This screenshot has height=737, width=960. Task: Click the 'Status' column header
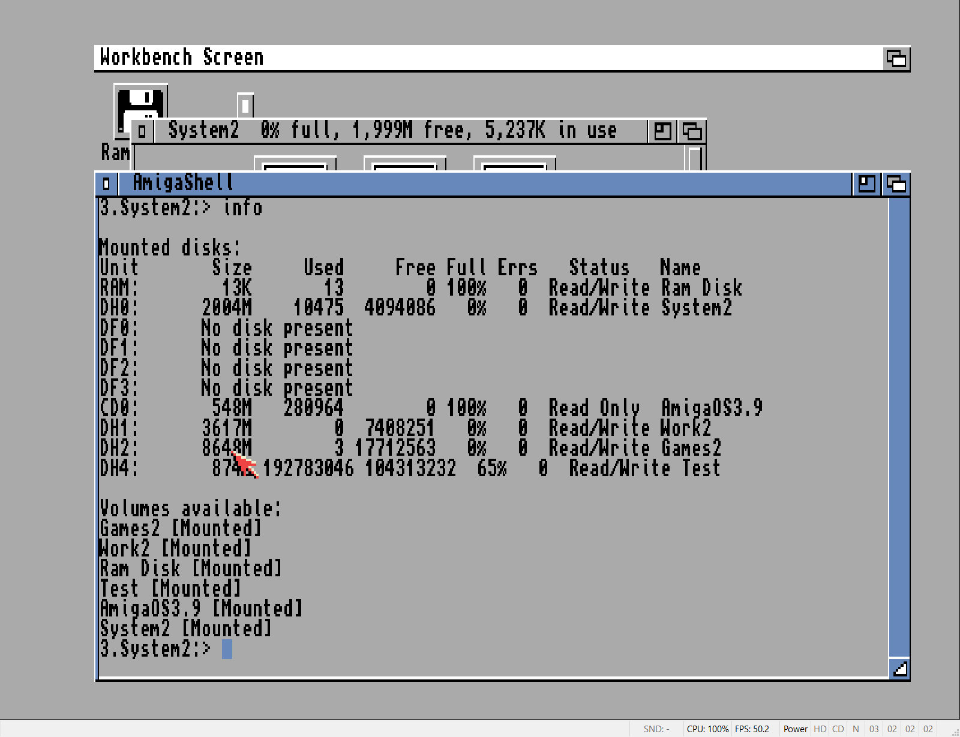(599, 267)
